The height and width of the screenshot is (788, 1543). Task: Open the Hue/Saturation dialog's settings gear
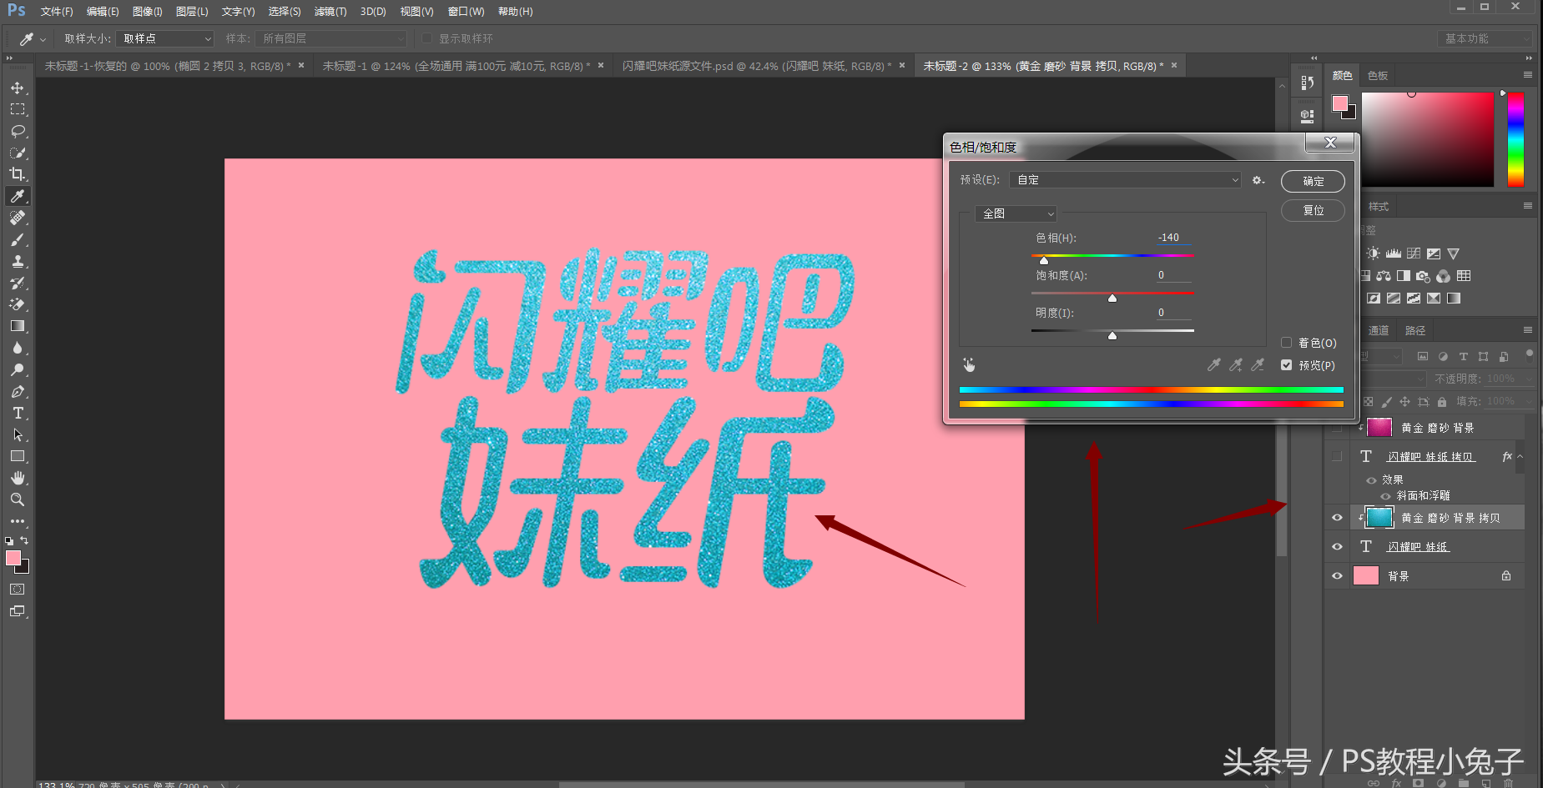(1258, 180)
